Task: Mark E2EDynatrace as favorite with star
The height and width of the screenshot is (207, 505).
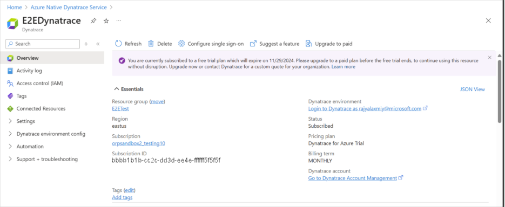Action: (x=106, y=21)
